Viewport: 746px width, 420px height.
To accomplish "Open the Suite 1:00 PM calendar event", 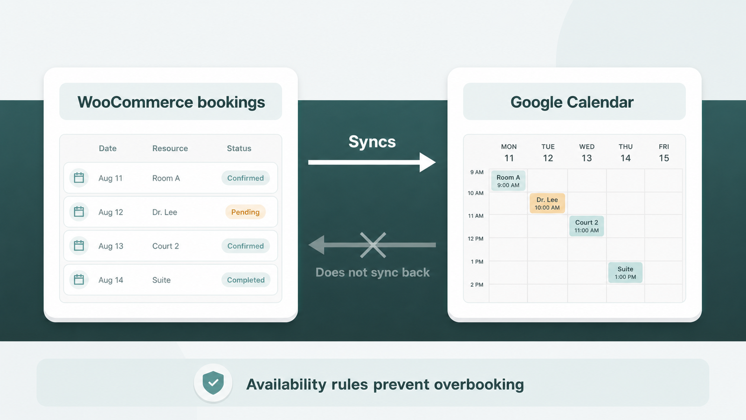I will (x=625, y=273).
